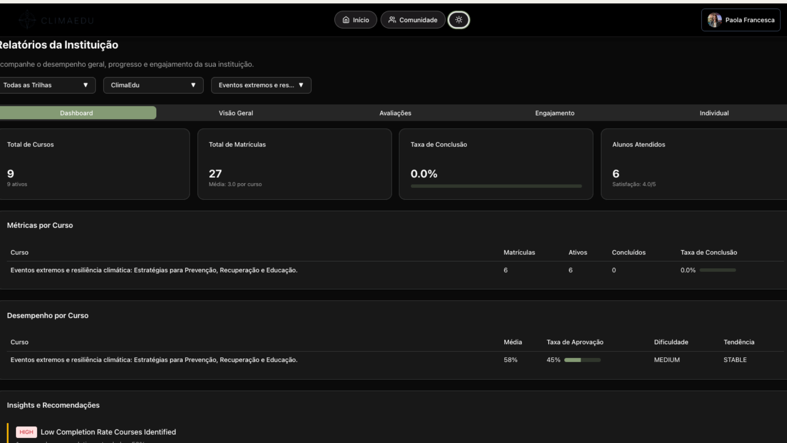The height and width of the screenshot is (443, 787).
Task: Click the 58% average value
Action: point(510,360)
